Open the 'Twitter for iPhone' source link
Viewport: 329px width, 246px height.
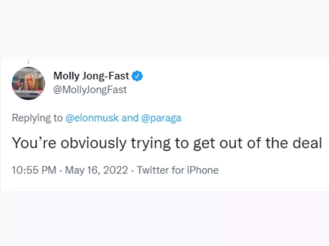click(x=178, y=170)
